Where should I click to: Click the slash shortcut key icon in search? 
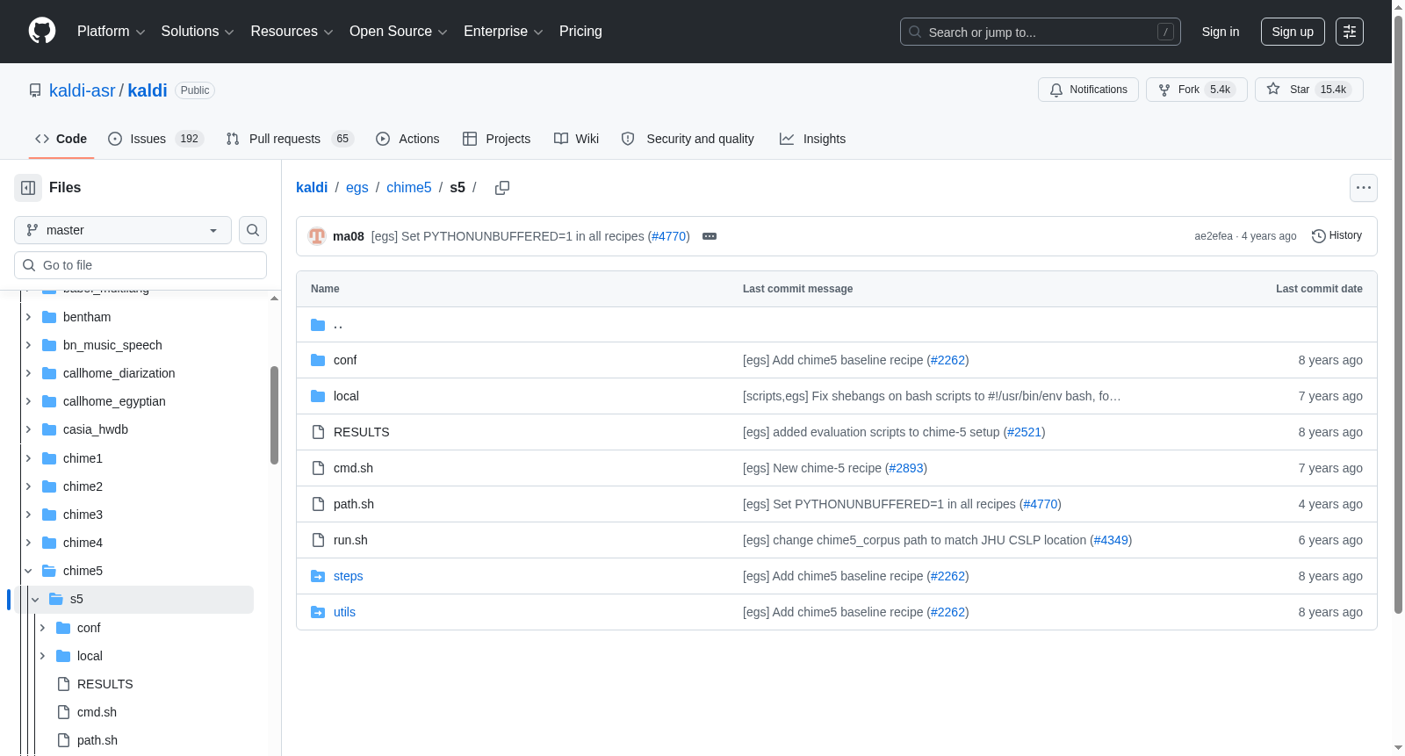click(x=1165, y=32)
